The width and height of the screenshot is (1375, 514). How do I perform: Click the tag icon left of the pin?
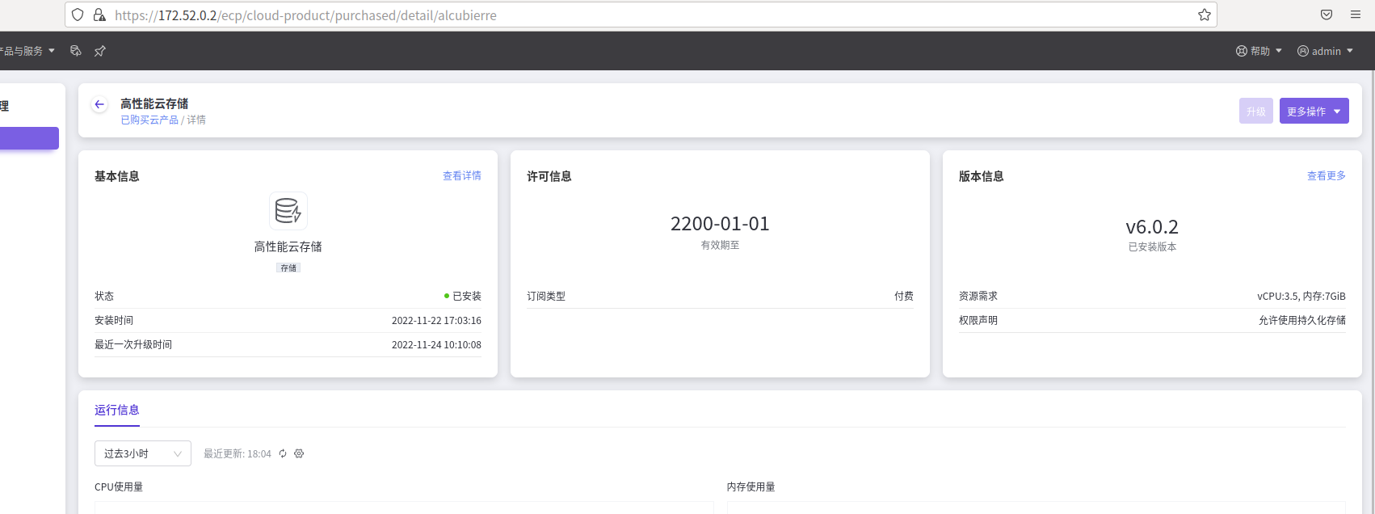76,51
